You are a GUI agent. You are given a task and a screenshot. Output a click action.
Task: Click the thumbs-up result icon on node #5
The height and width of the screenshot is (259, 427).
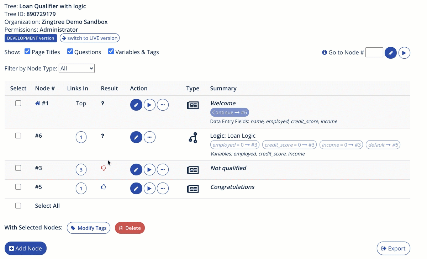point(103,186)
